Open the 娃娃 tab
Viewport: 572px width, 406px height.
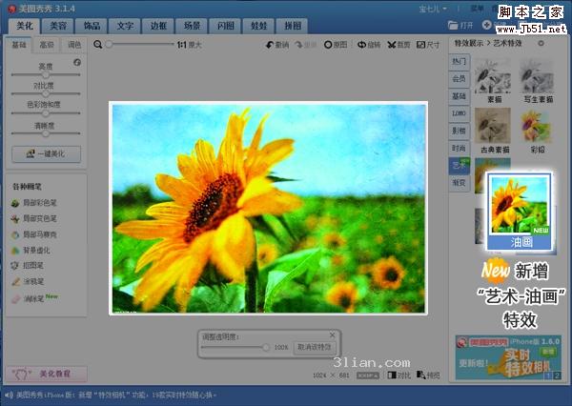[259, 26]
